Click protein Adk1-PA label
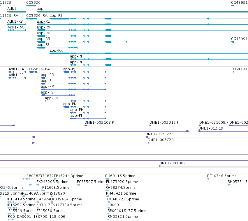This screenshot has width=248, height=221. click(16, 69)
